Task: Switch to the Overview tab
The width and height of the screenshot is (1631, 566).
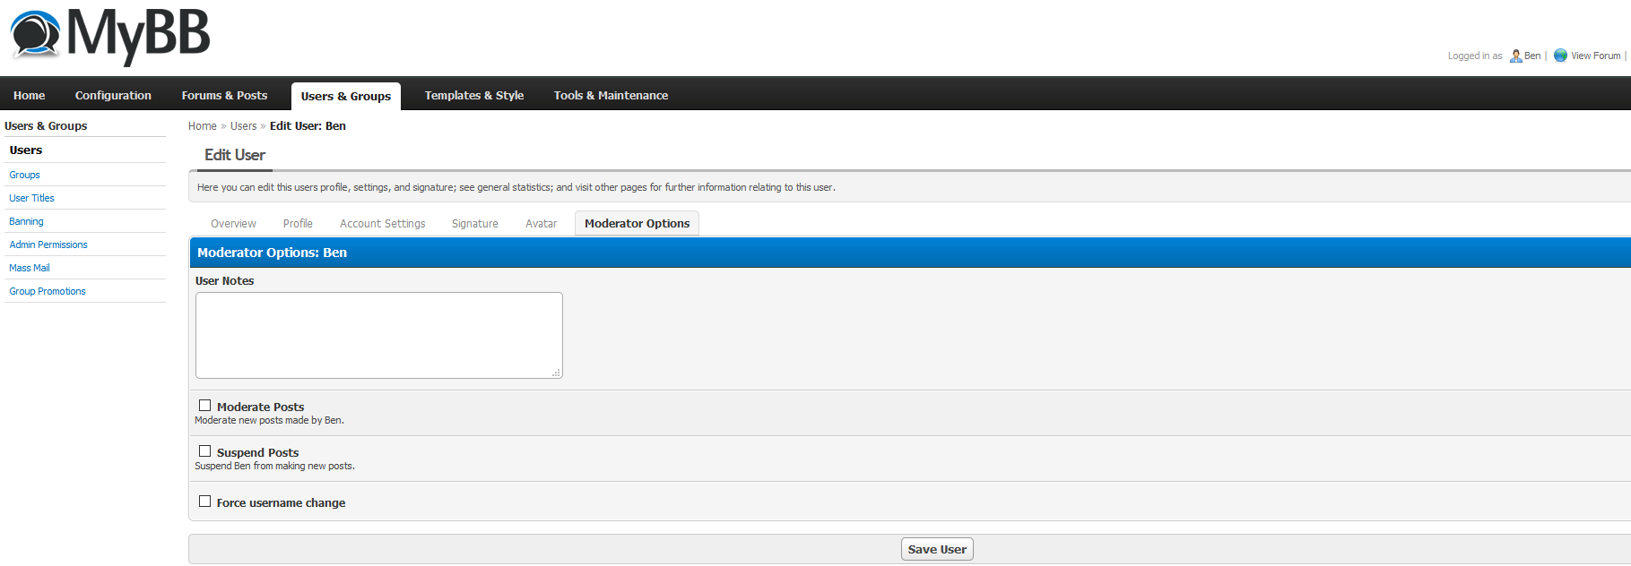Action: pos(233,224)
